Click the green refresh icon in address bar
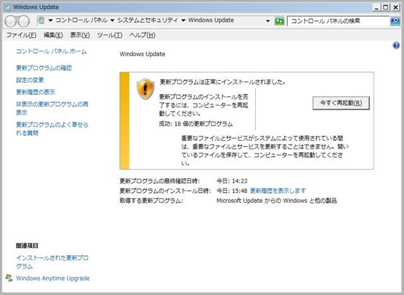404x295 pixels. (x=279, y=21)
